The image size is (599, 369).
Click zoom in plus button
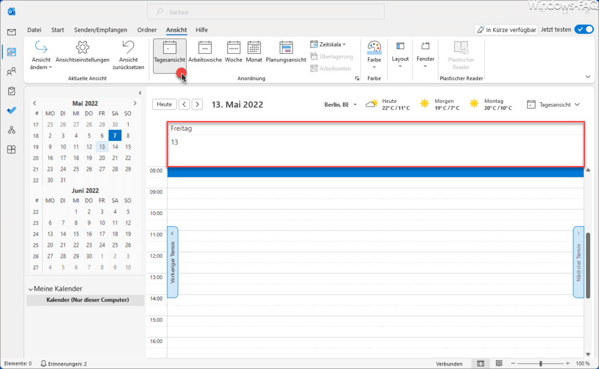click(567, 364)
